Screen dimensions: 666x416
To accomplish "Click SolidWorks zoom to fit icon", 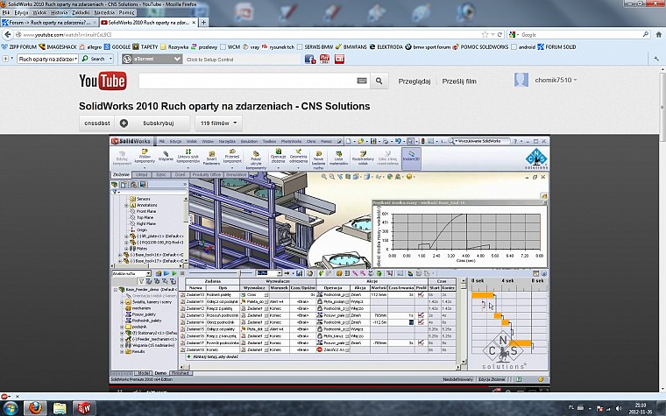I will click(x=324, y=177).
